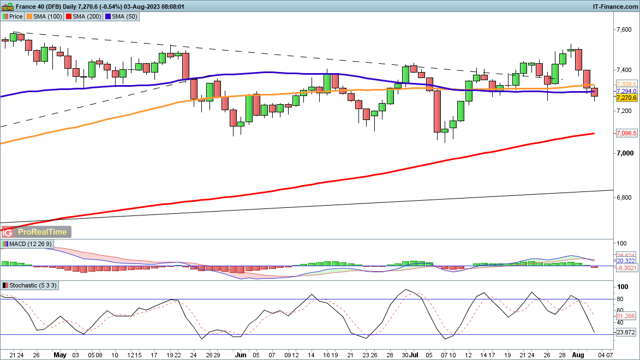The width and height of the screenshot is (640, 360).
Task: Select the SMA (200) legend entry
Action: tap(83, 17)
